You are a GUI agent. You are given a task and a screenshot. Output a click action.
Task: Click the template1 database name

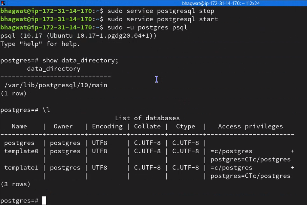(x=21, y=168)
